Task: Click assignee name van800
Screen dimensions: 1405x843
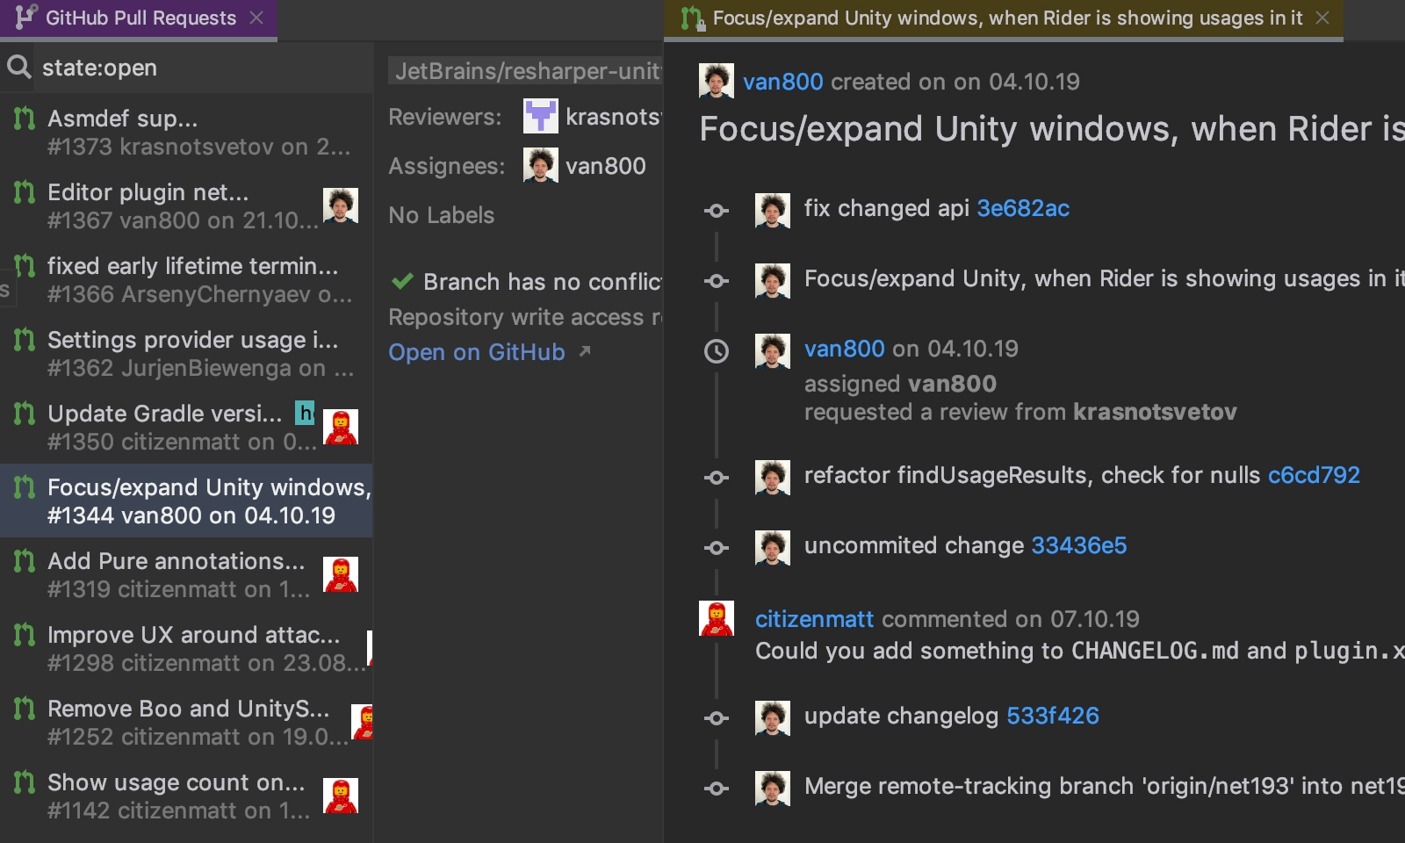Action: point(606,166)
